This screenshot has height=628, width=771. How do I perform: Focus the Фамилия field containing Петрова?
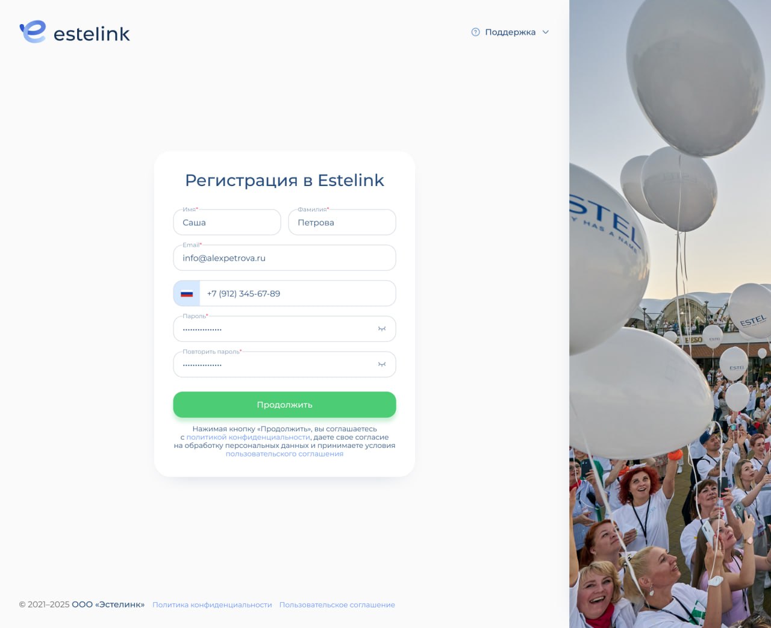(342, 222)
